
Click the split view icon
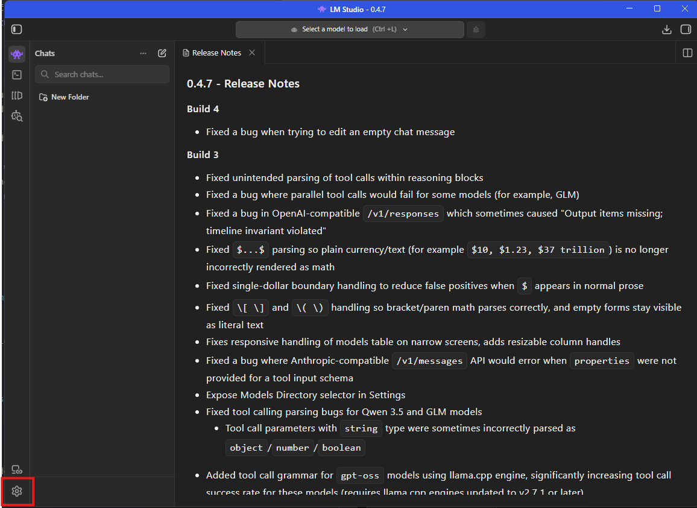click(687, 53)
